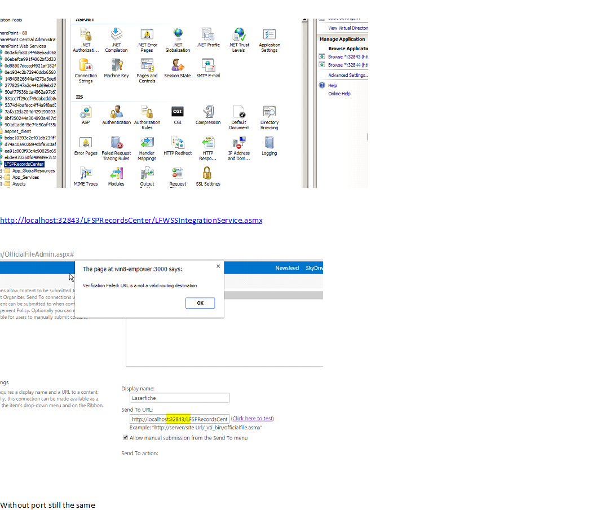Open the ASP feature icon

pos(86,115)
